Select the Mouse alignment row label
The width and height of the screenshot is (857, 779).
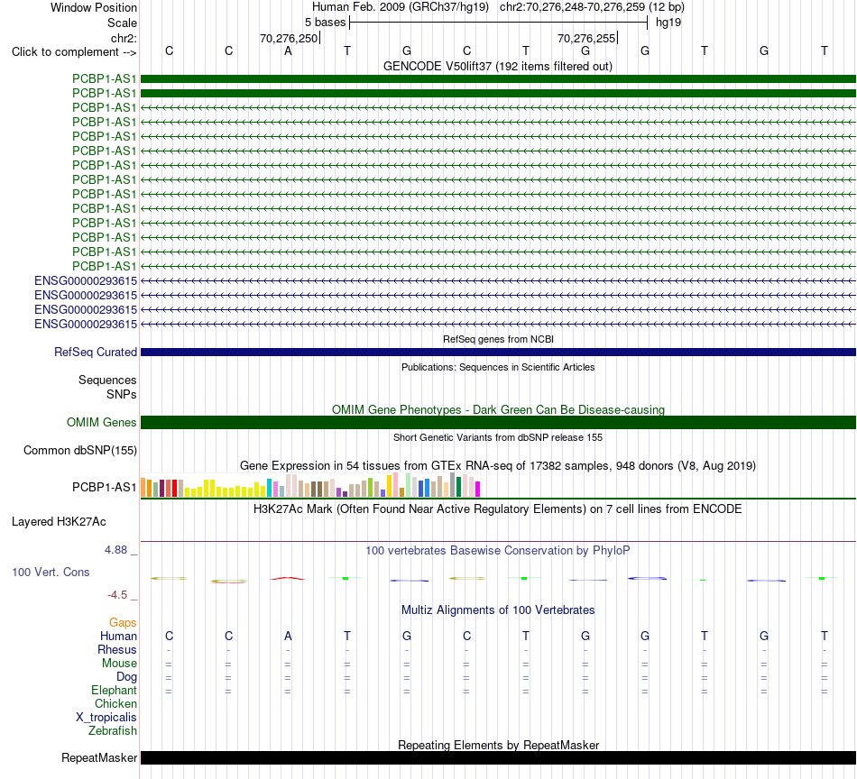119,664
